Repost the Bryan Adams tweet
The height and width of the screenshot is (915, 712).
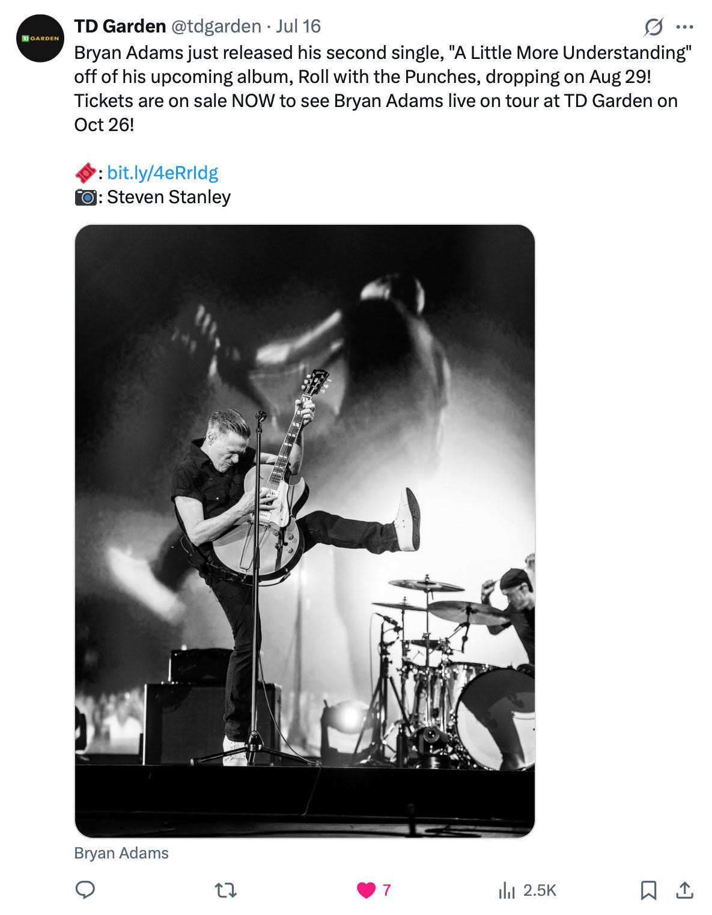click(x=226, y=890)
